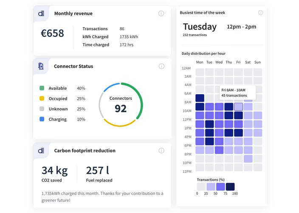The image size is (299, 213).
Task: Click the Connector Status charger icon
Action: [41, 66]
